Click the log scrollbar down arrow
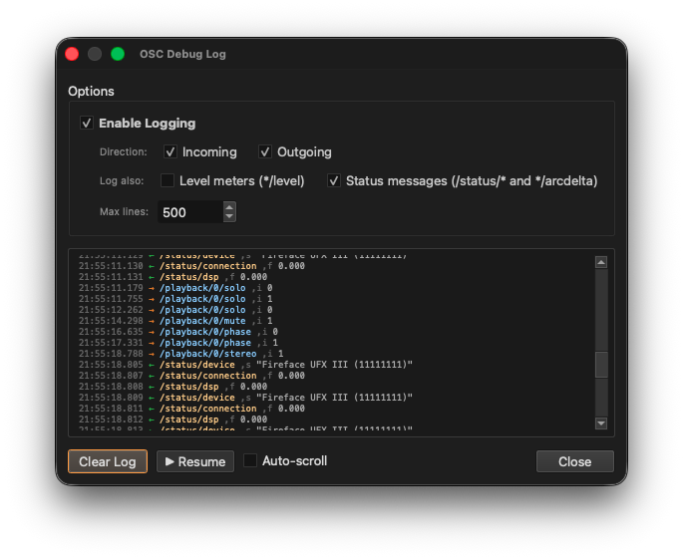Image resolution: width=683 pixels, height=559 pixels. (x=601, y=423)
